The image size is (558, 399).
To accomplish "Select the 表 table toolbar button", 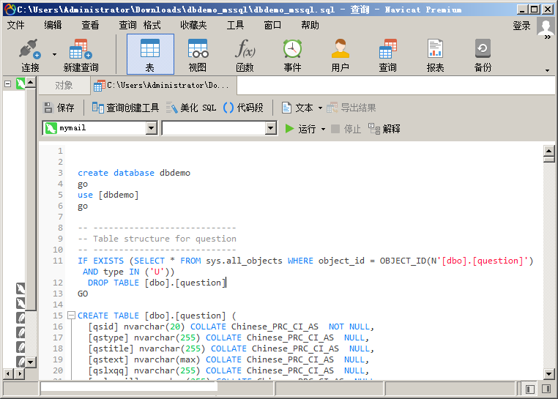I will [x=150, y=54].
